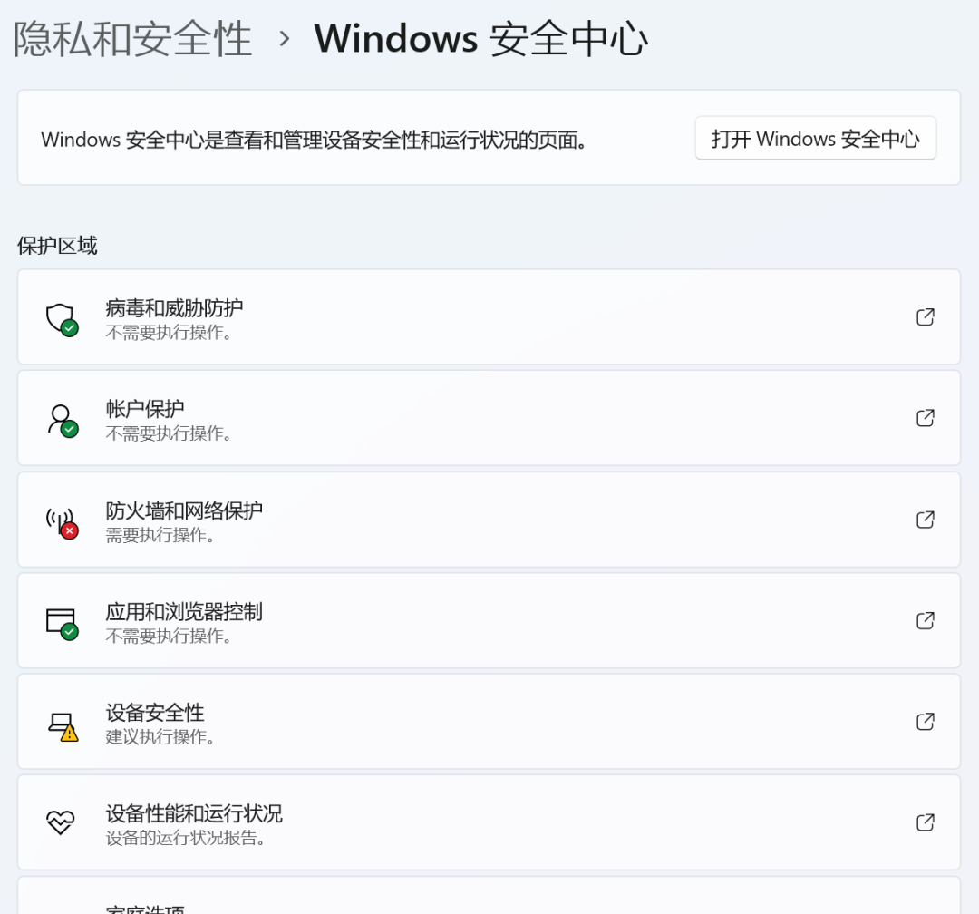Image resolution: width=979 pixels, height=914 pixels.
Task: Select the 病毒和威胁防护 title text
Action: tap(174, 308)
